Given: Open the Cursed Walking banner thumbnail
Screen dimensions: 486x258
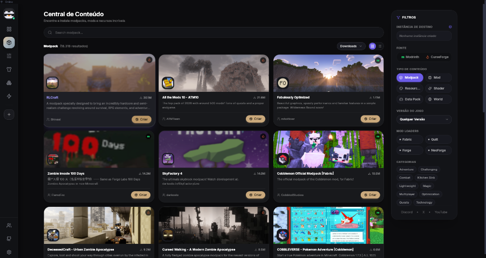Looking at the screenshot, I should pos(214,225).
